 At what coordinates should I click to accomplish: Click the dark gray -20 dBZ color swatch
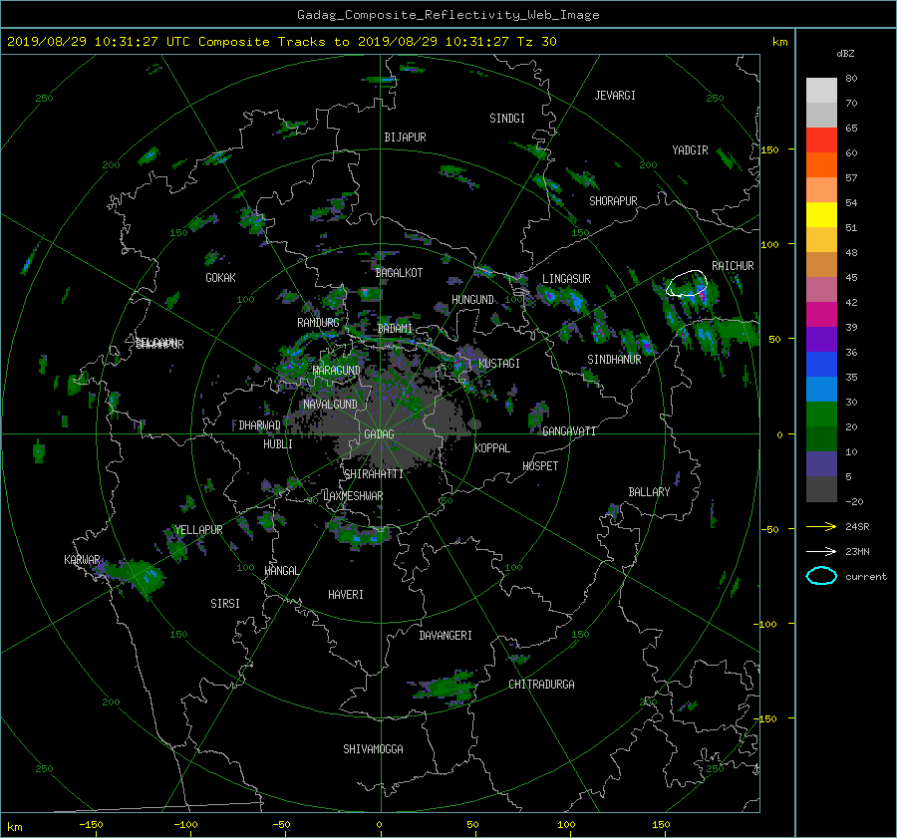click(821, 489)
